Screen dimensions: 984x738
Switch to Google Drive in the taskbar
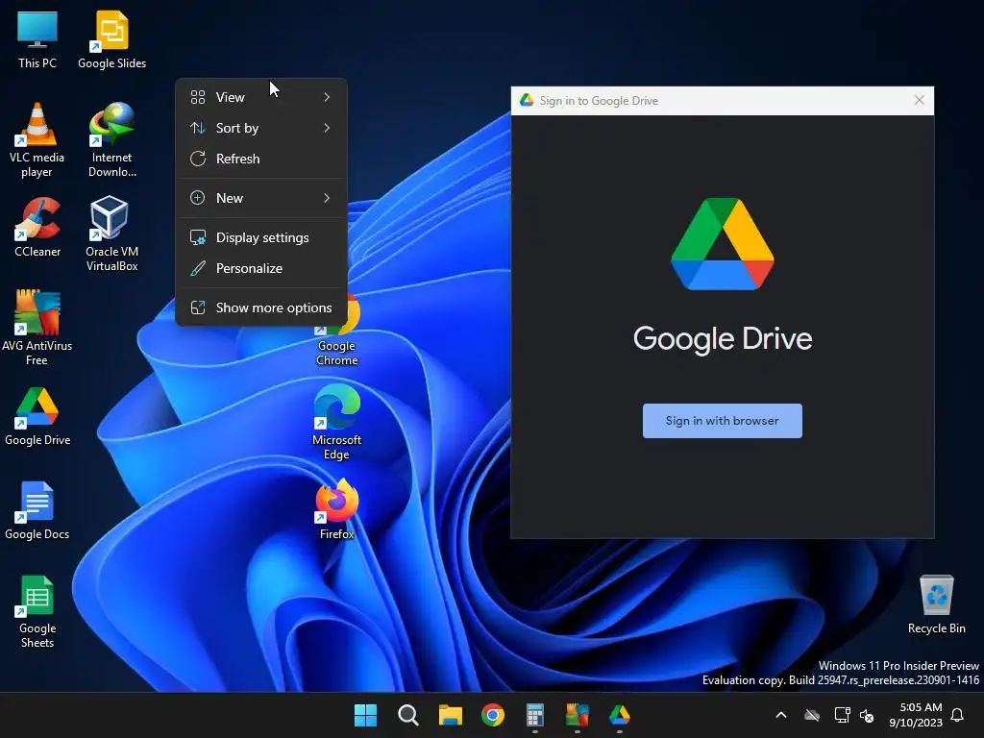(620, 715)
